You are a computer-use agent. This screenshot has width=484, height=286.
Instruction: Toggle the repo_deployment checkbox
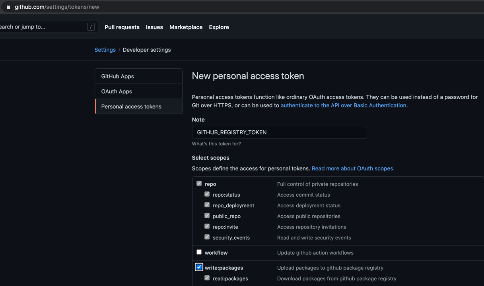pos(207,205)
